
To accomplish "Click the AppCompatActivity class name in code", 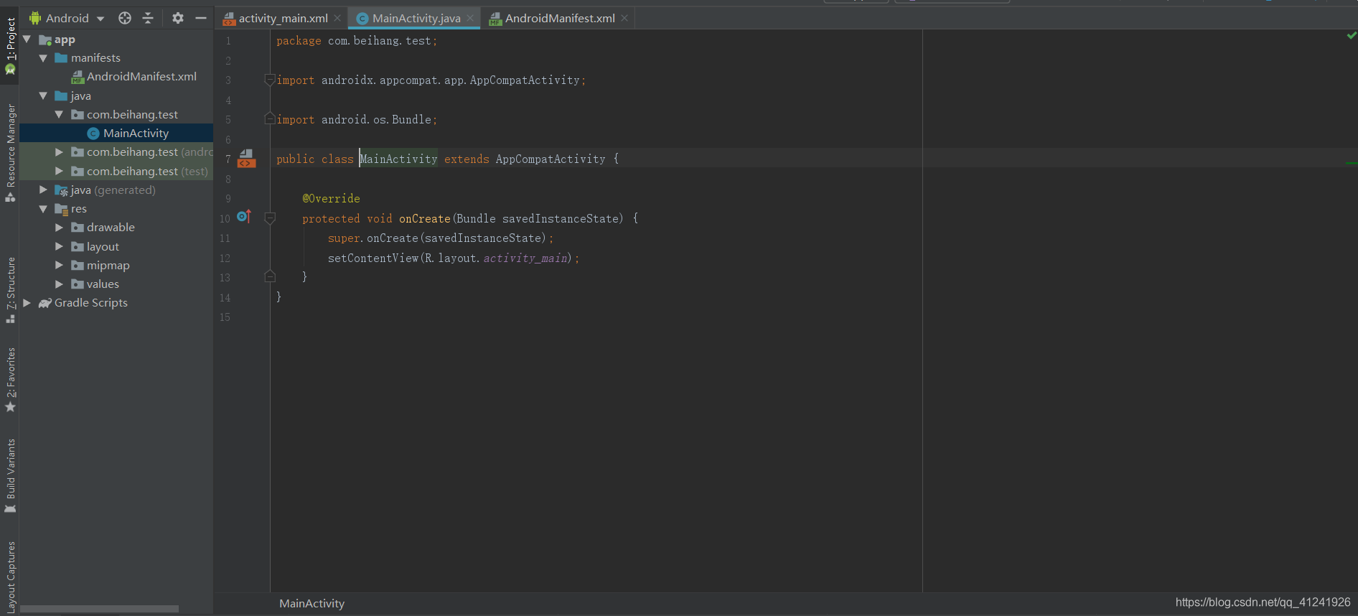I will (551, 159).
